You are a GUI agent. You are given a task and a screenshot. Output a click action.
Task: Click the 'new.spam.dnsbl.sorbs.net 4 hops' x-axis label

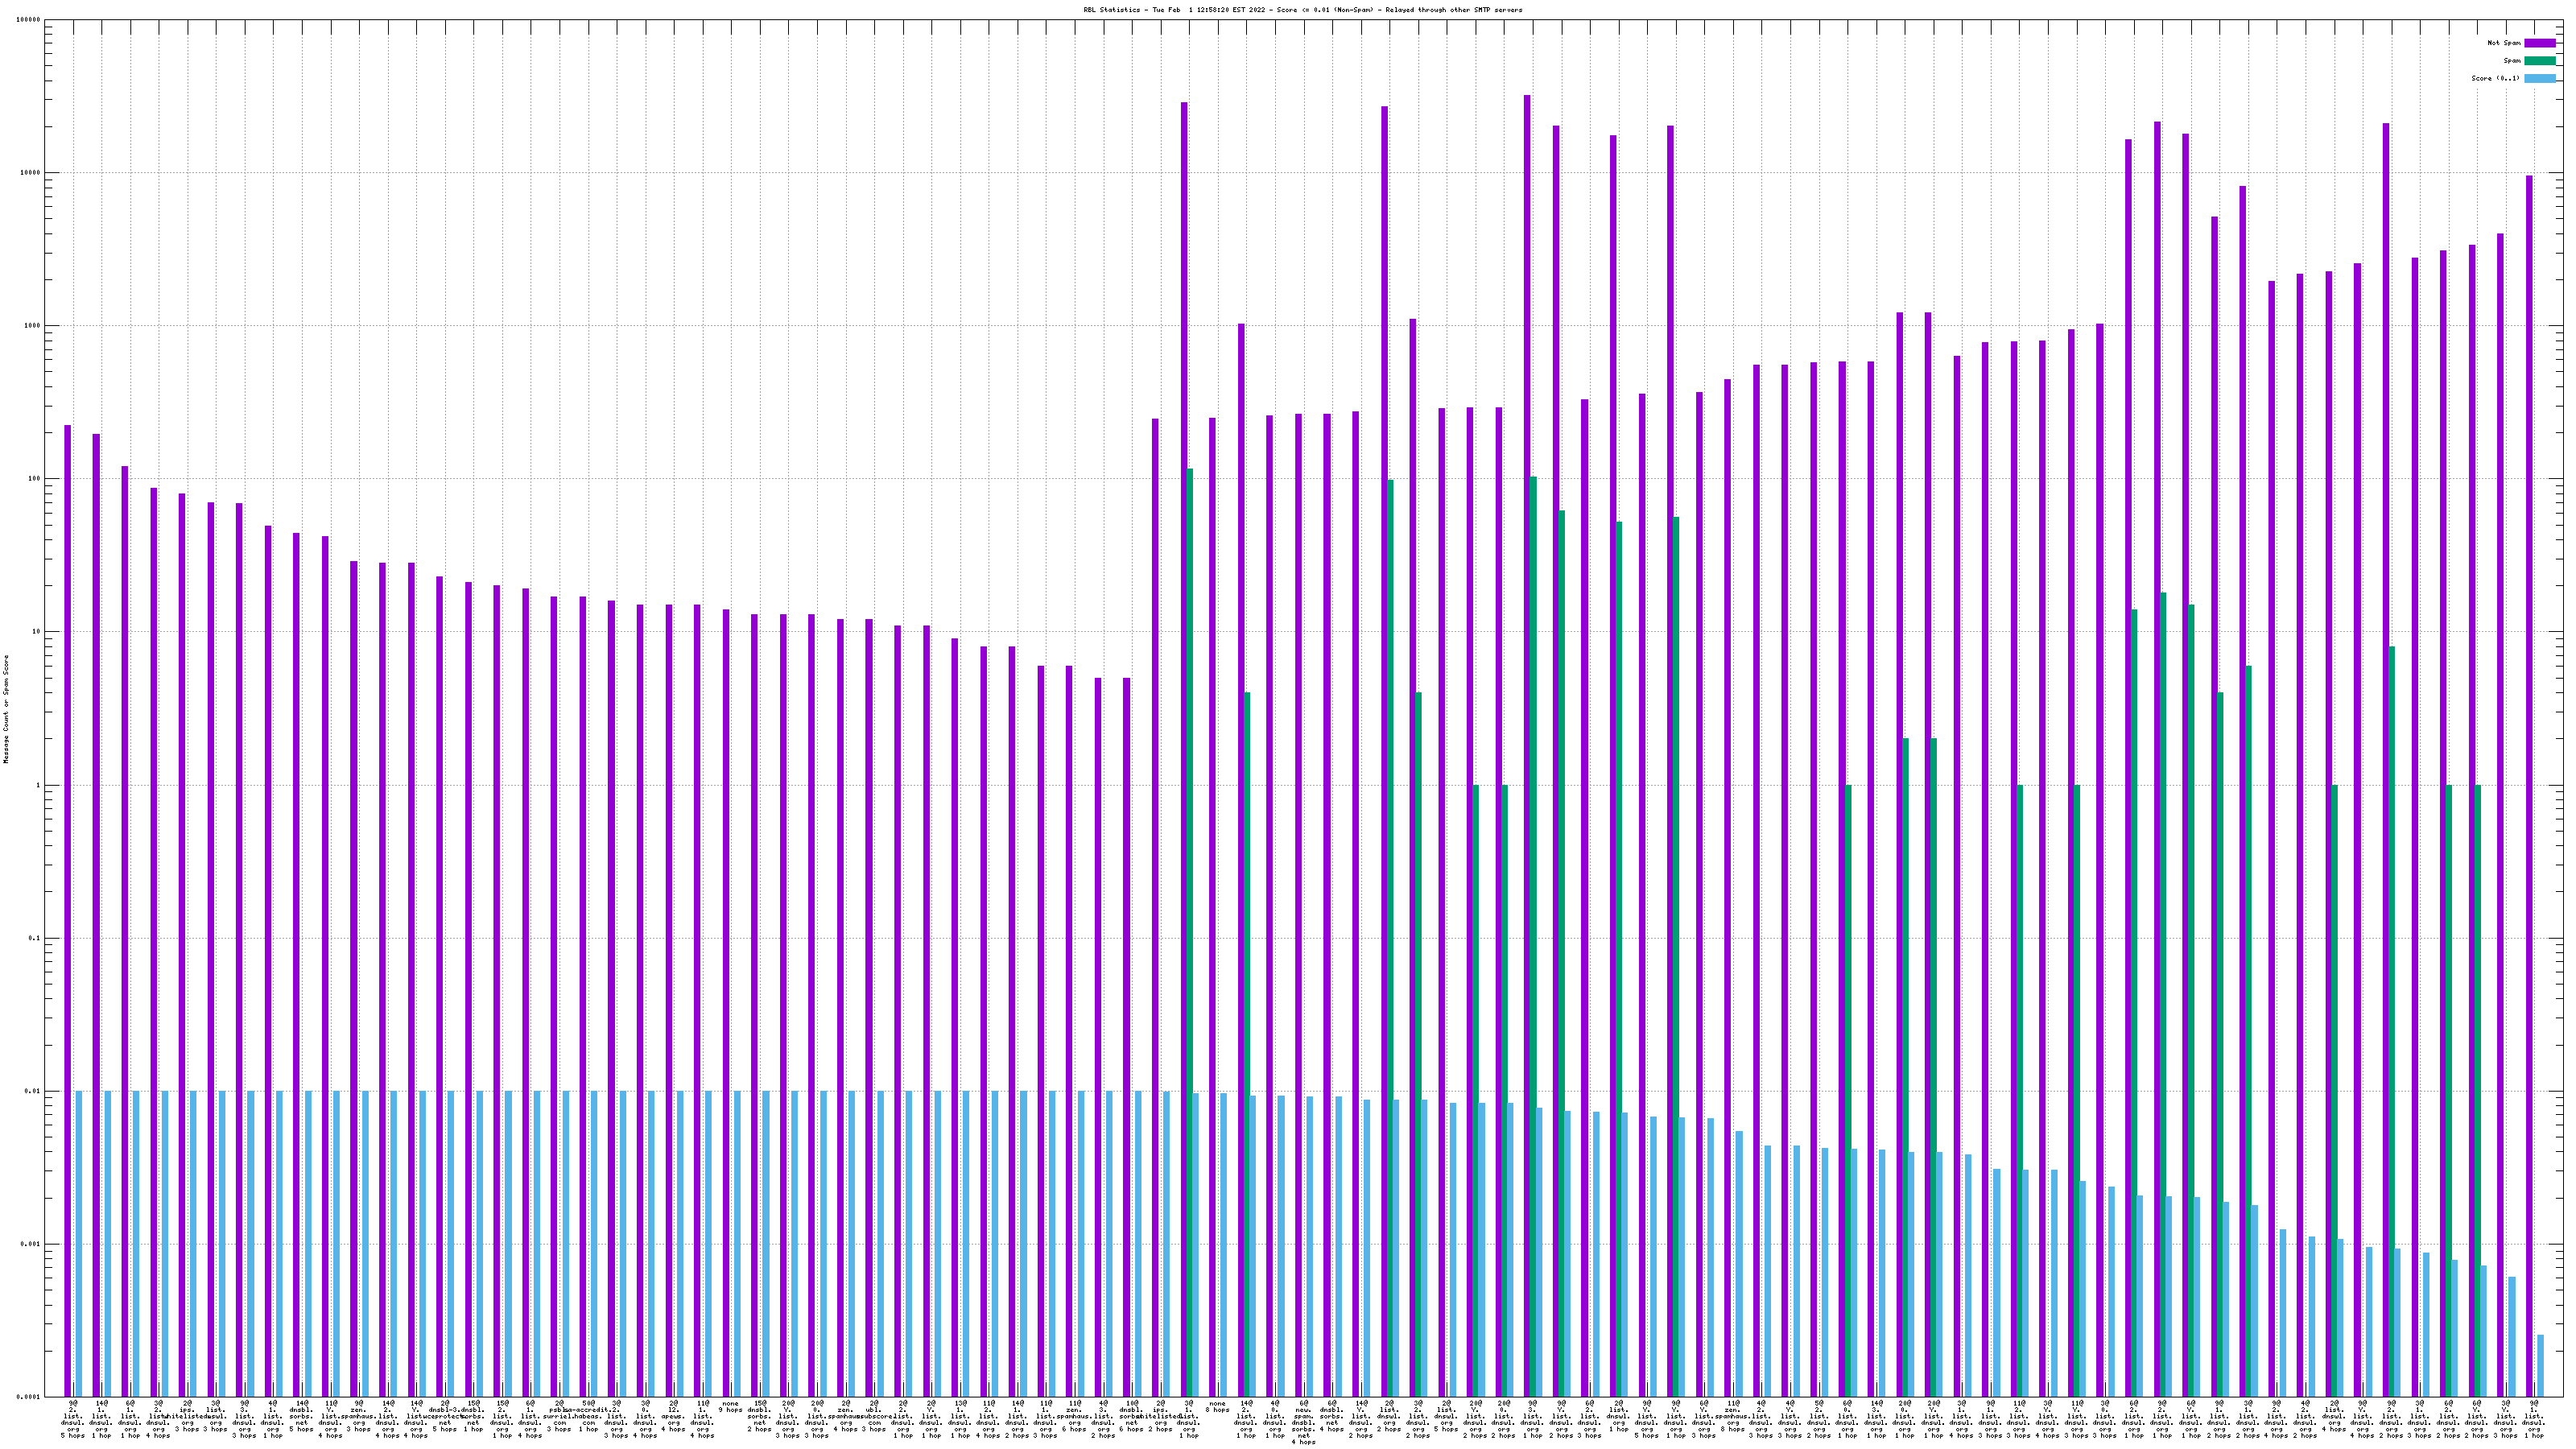pos(1304,1423)
